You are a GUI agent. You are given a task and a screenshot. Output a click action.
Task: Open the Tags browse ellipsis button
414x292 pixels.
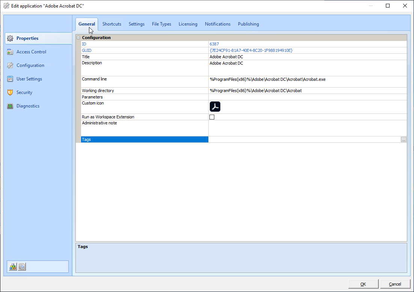[403, 139]
